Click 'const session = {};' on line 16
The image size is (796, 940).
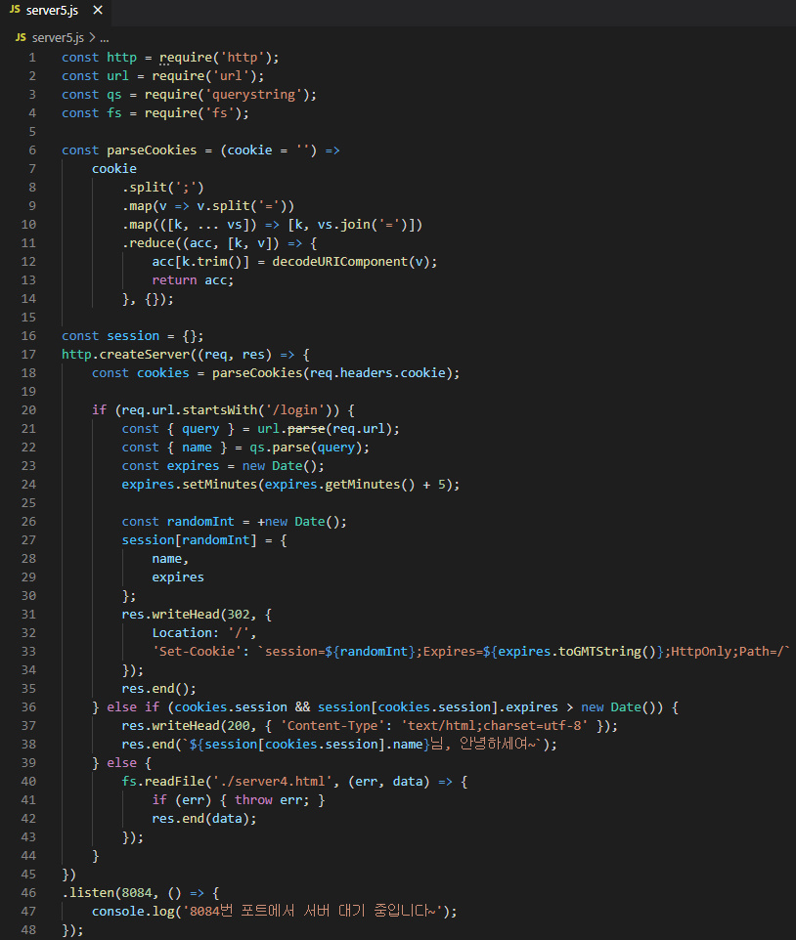(133, 336)
